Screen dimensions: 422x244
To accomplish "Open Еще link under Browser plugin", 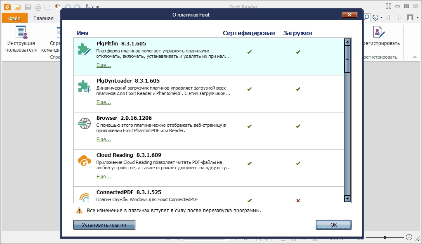I will pyautogui.click(x=104, y=140).
